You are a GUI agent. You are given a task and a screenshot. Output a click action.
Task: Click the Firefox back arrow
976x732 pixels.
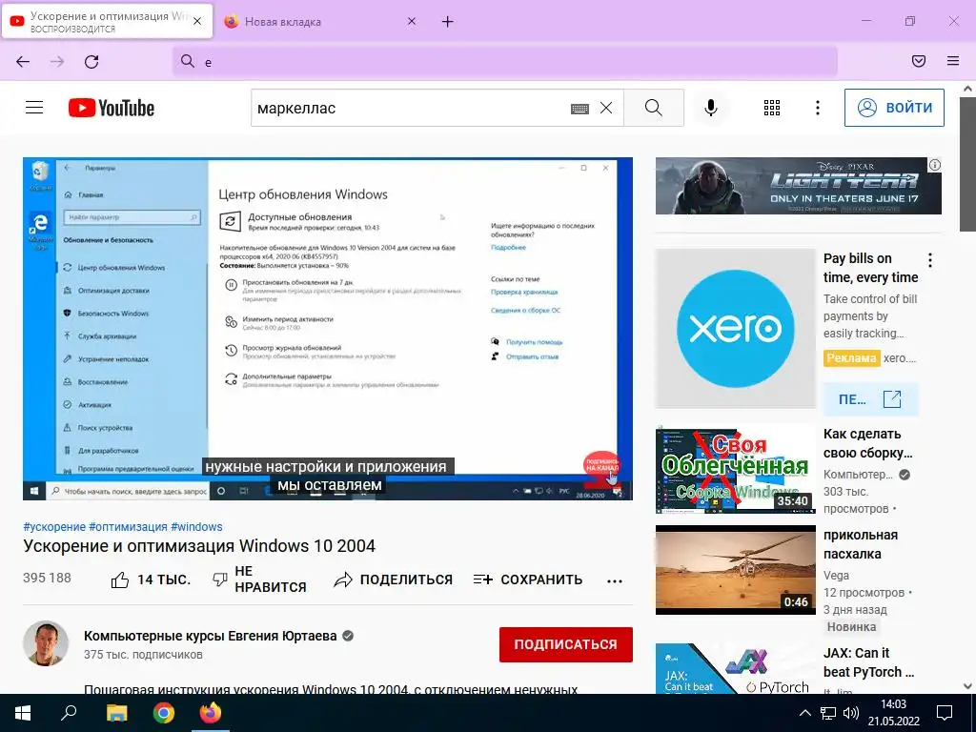[x=23, y=62]
